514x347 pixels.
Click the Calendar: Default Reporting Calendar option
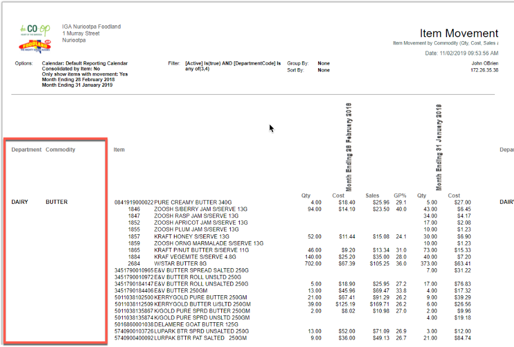click(84, 63)
